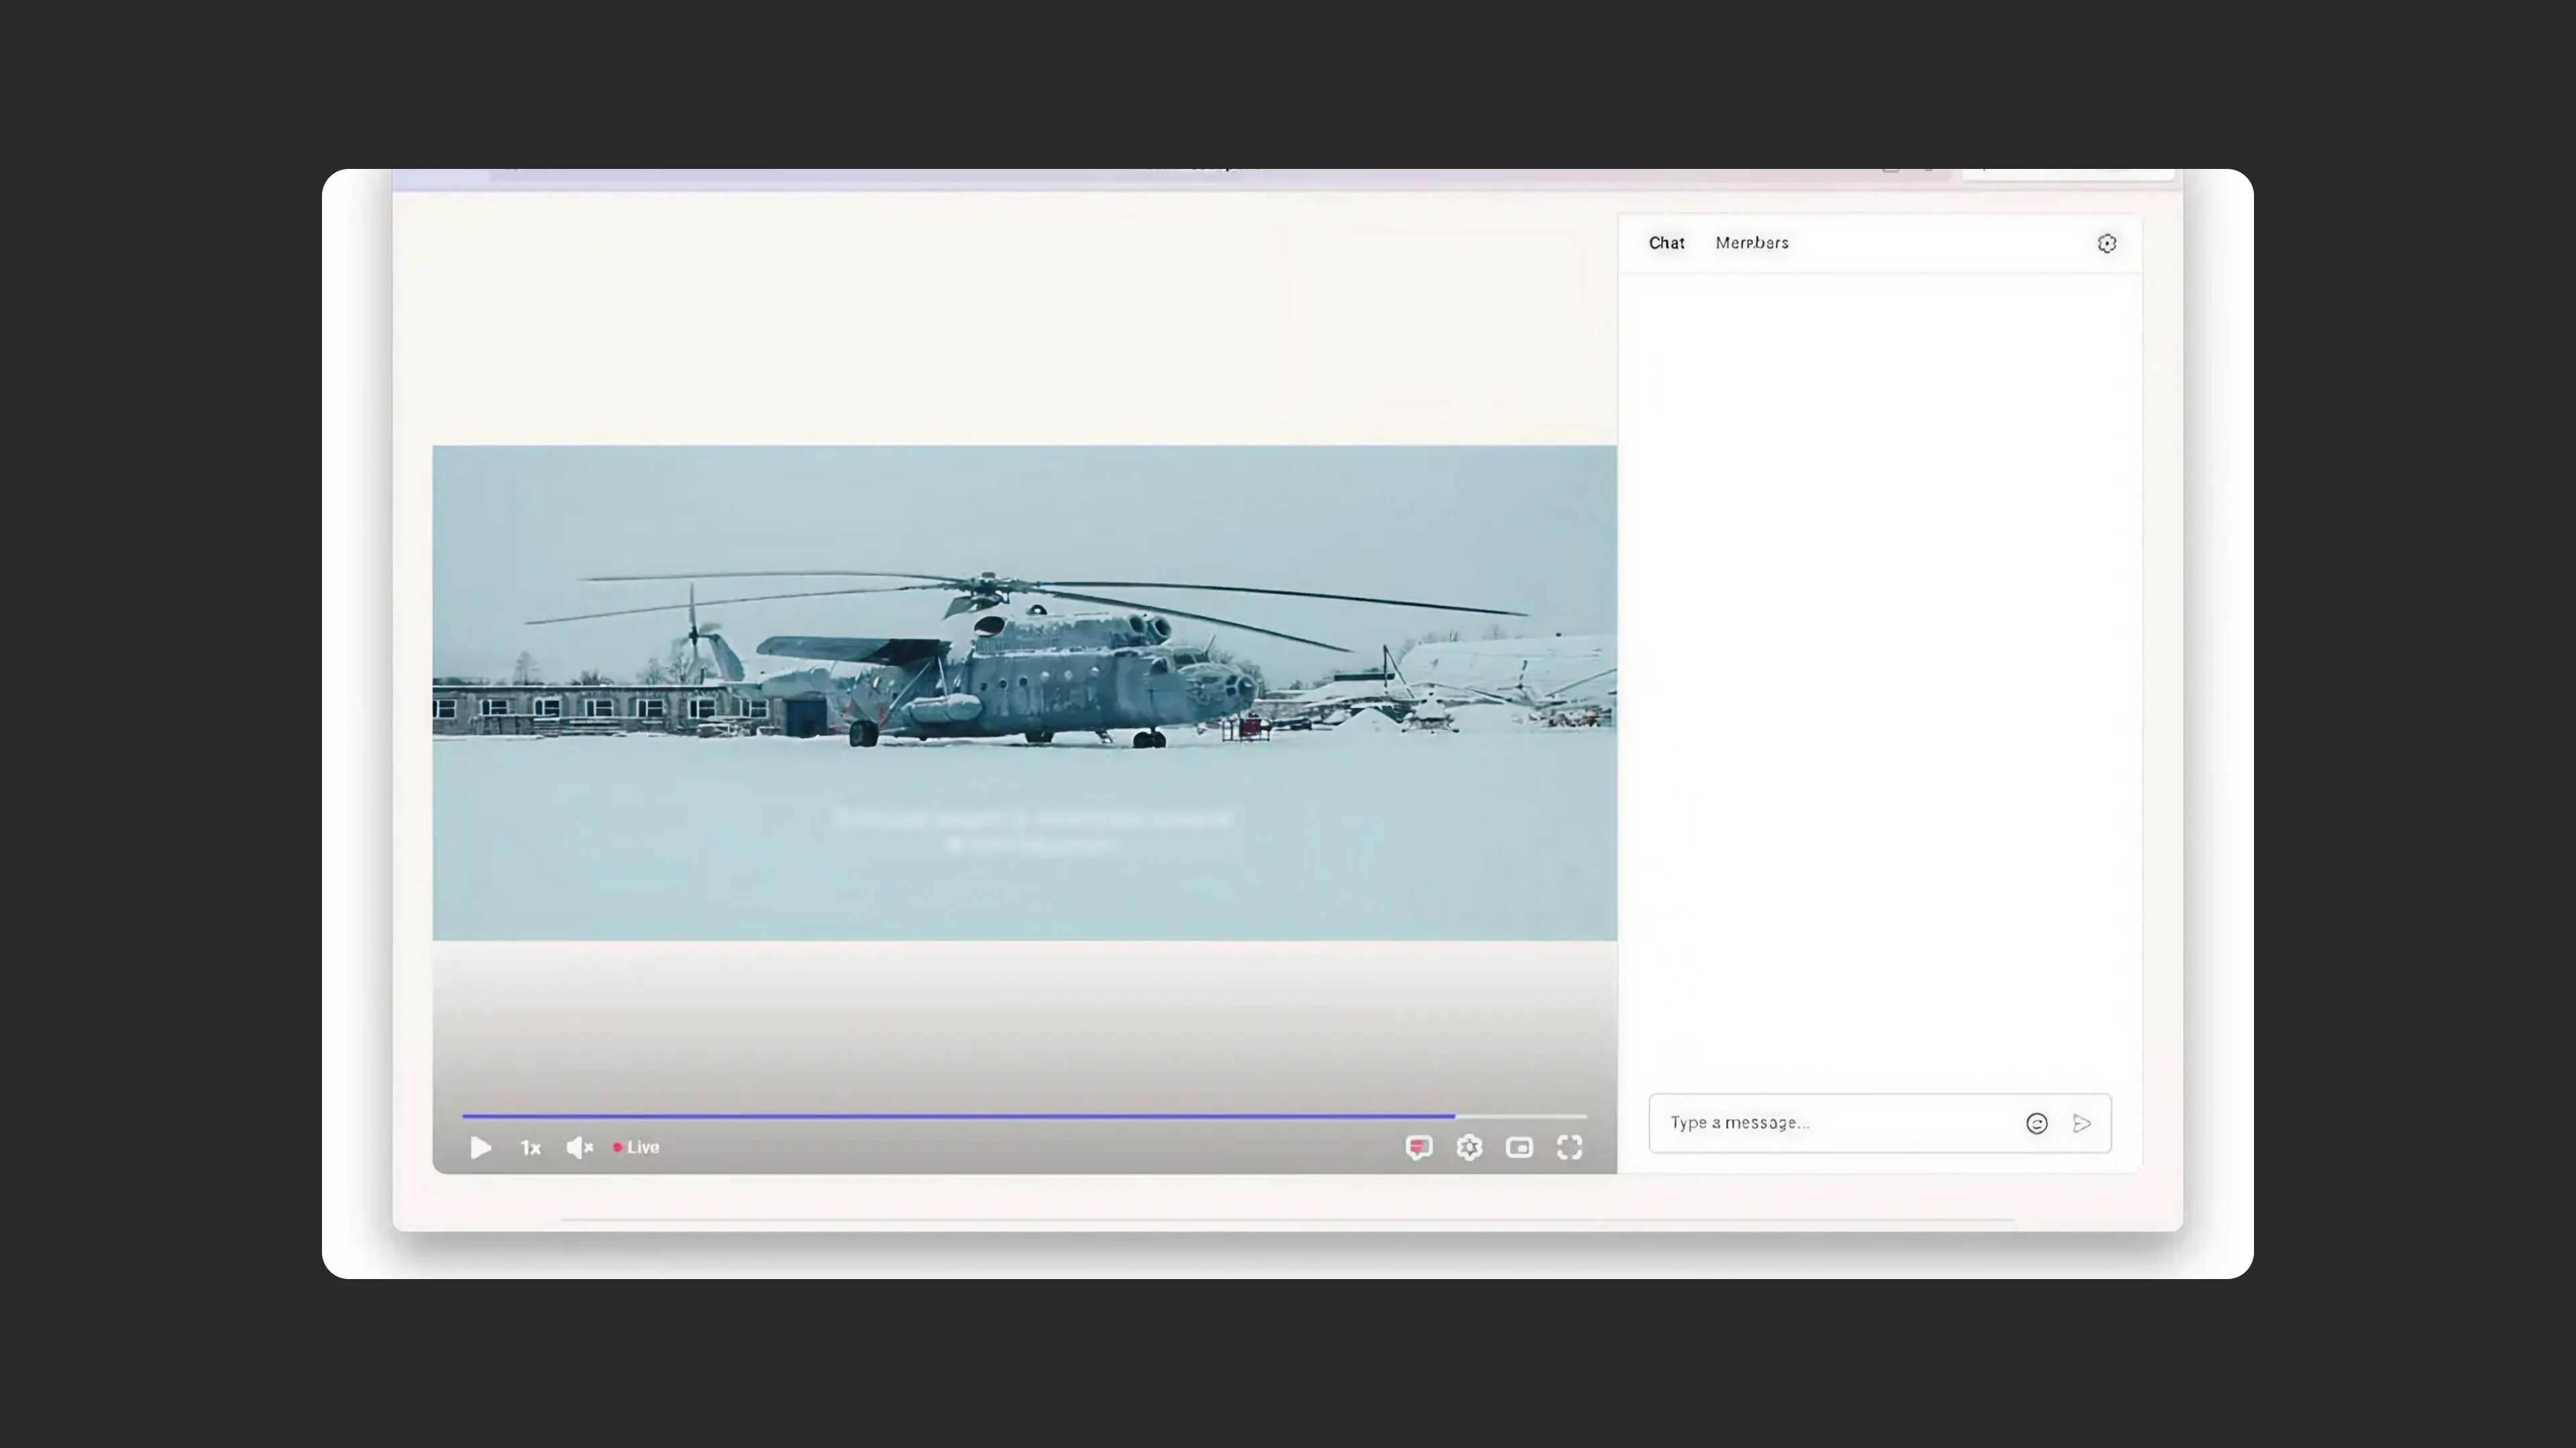Click the empty chat messages area
This screenshot has height=1448, width=2576.
[1880, 680]
